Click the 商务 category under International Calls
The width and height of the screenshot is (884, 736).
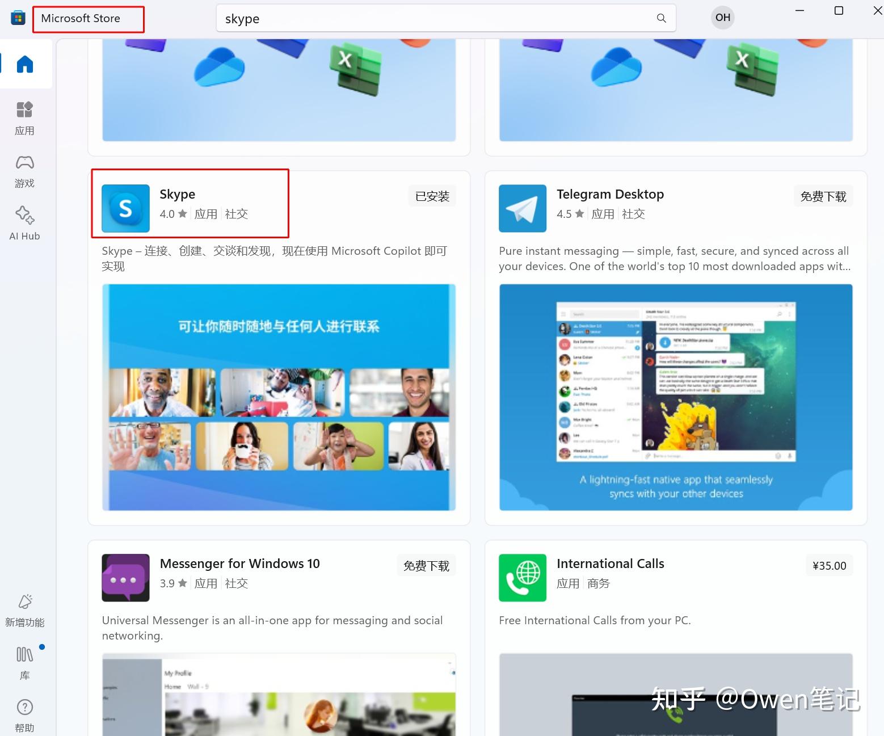(599, 583)
